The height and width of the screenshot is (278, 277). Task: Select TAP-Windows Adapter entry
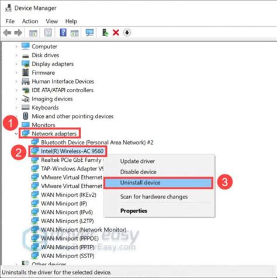pyautogui.click(x=72, y=168)
